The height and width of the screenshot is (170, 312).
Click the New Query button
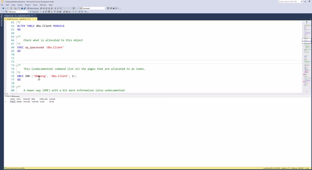[33, 8]
